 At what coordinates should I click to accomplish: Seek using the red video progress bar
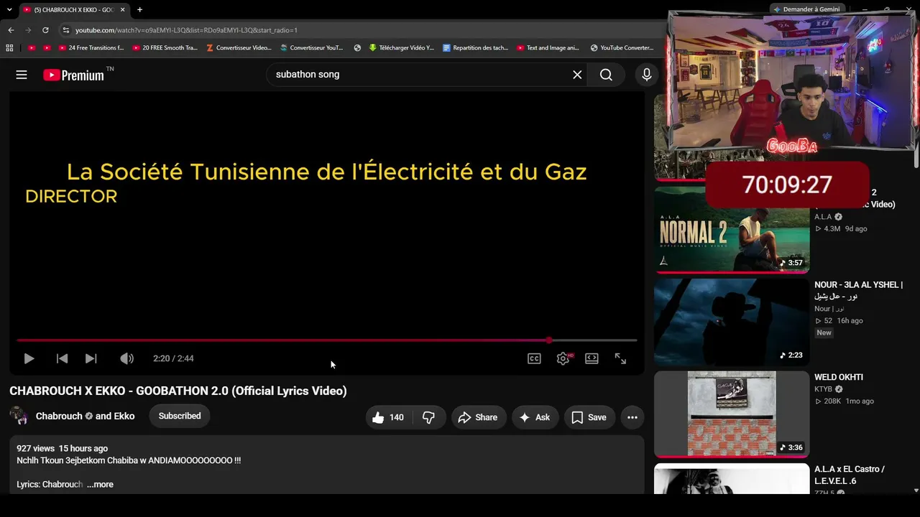[327, 340]
